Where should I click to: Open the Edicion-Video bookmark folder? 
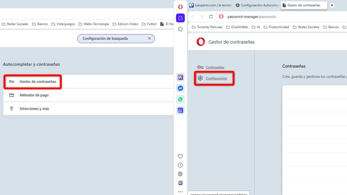click(x=125, y=24)
